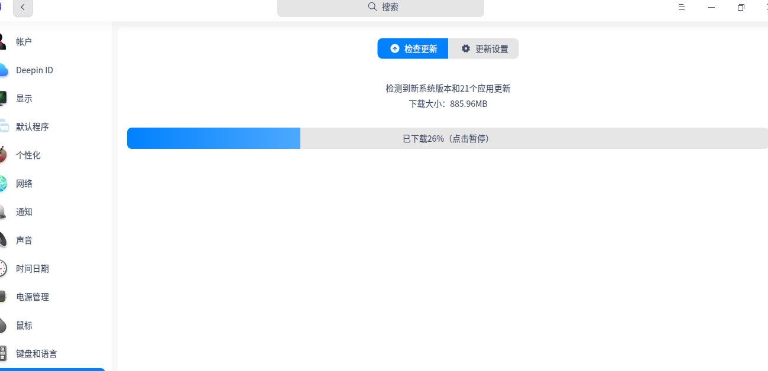Click the 键盘和语言 keyboard icon

click(3, 353)
